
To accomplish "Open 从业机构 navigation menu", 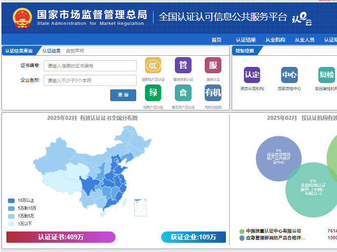I will click(275, 40).
